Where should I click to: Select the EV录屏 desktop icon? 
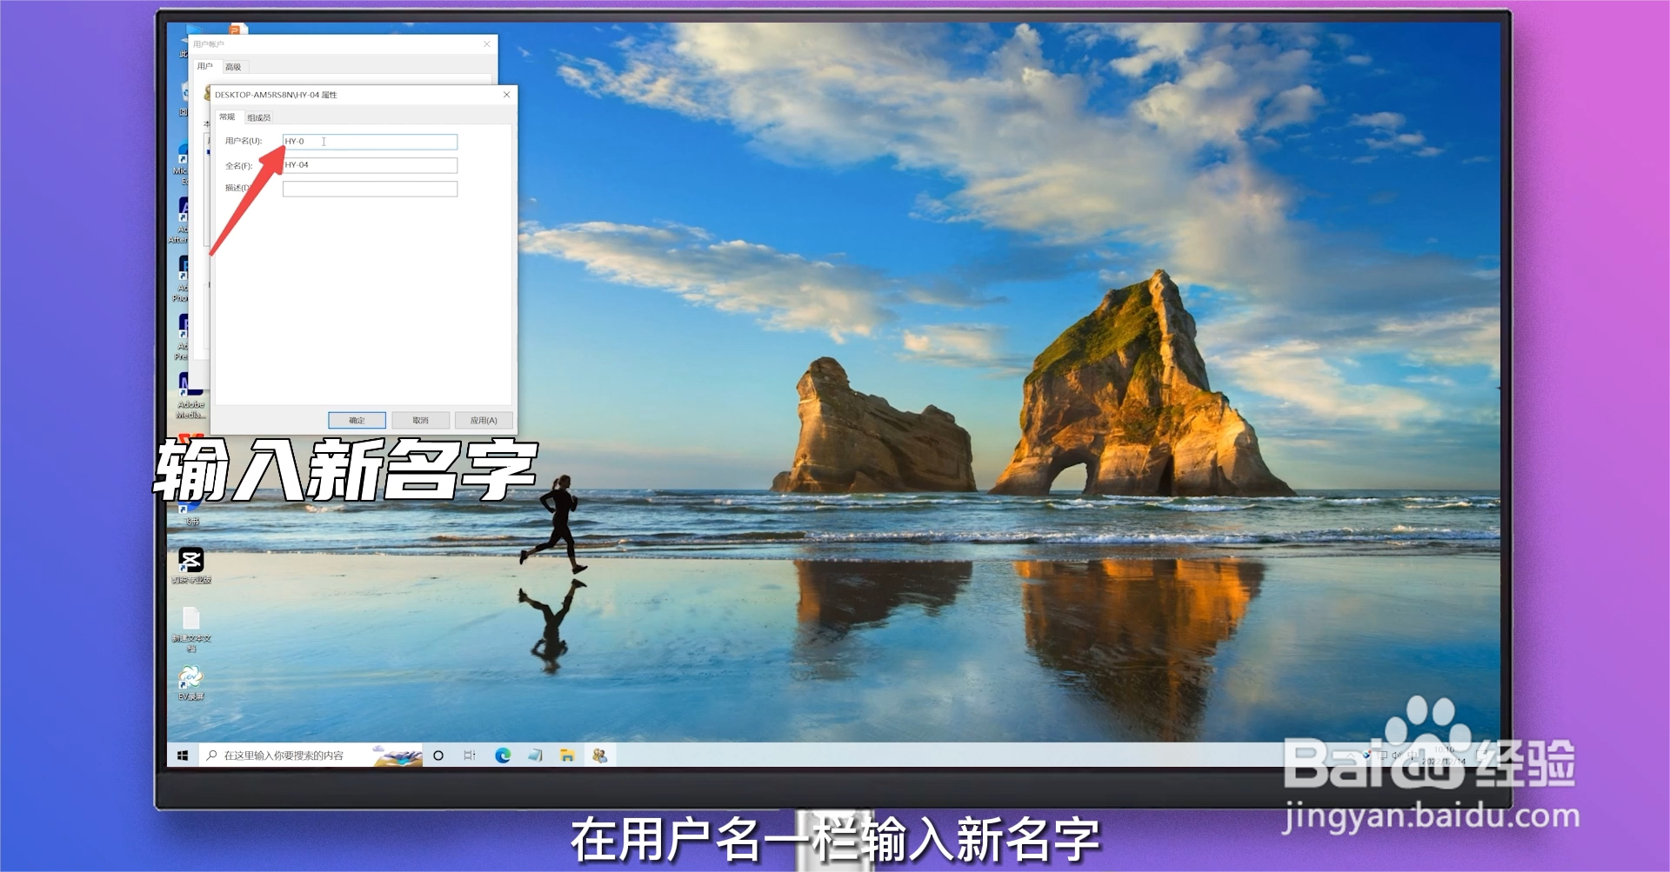tap(191, 683)
